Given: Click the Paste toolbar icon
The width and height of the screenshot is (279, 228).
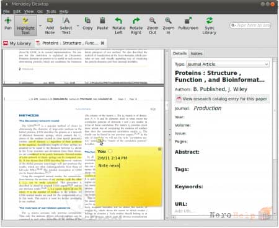Looking at the screenshot, I should (102, 24).
